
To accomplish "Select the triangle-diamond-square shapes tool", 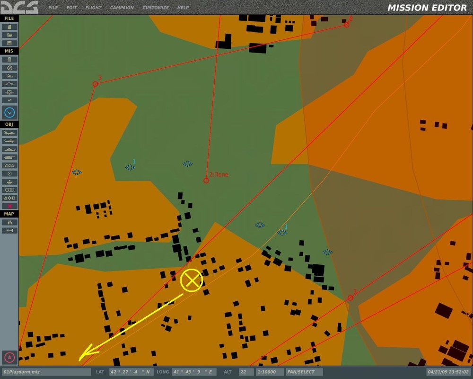I will click(9, 198).
